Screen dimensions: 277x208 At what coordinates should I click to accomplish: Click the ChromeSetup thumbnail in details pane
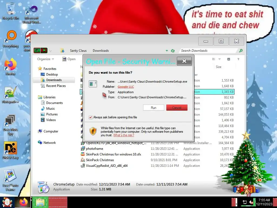coord(43,187)
